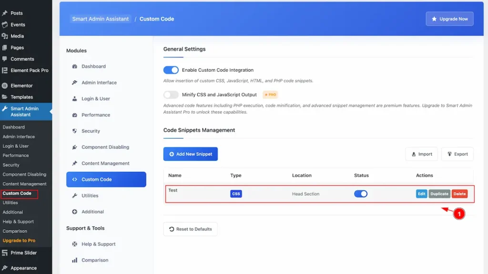Click the Comments bubble icon in sidebar
Screen dimensions: 488x274
tap(5, 59)
